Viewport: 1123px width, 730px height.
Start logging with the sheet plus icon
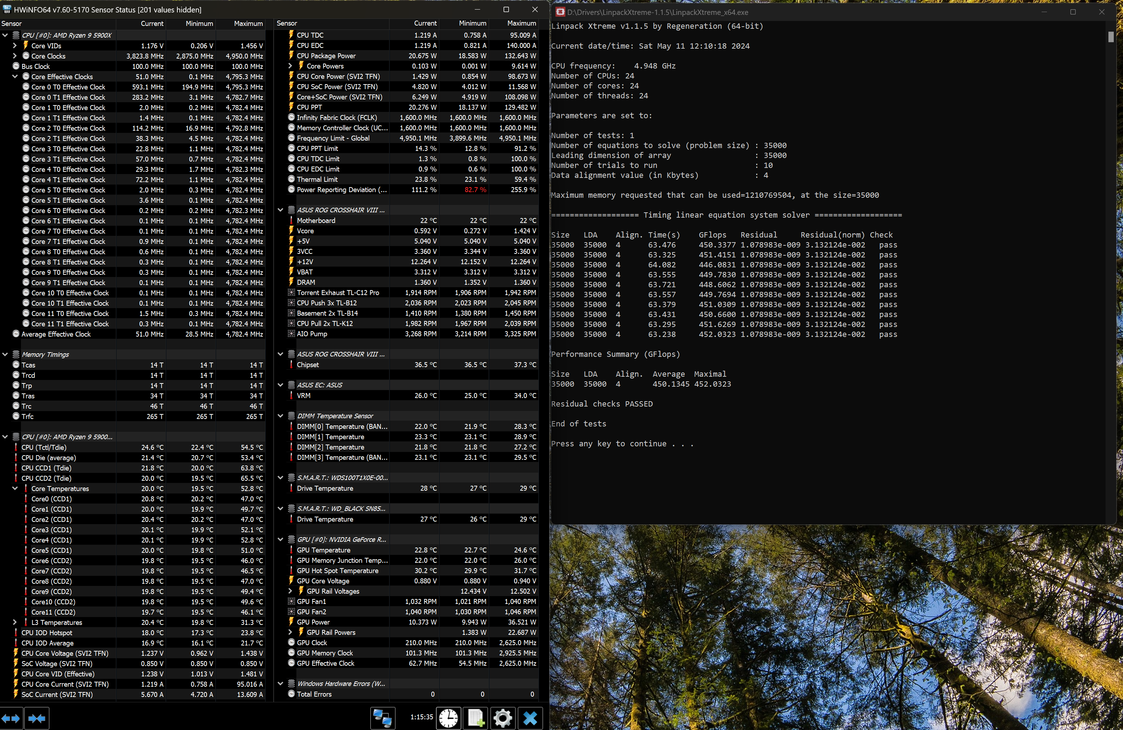click(x=475, y=718)
